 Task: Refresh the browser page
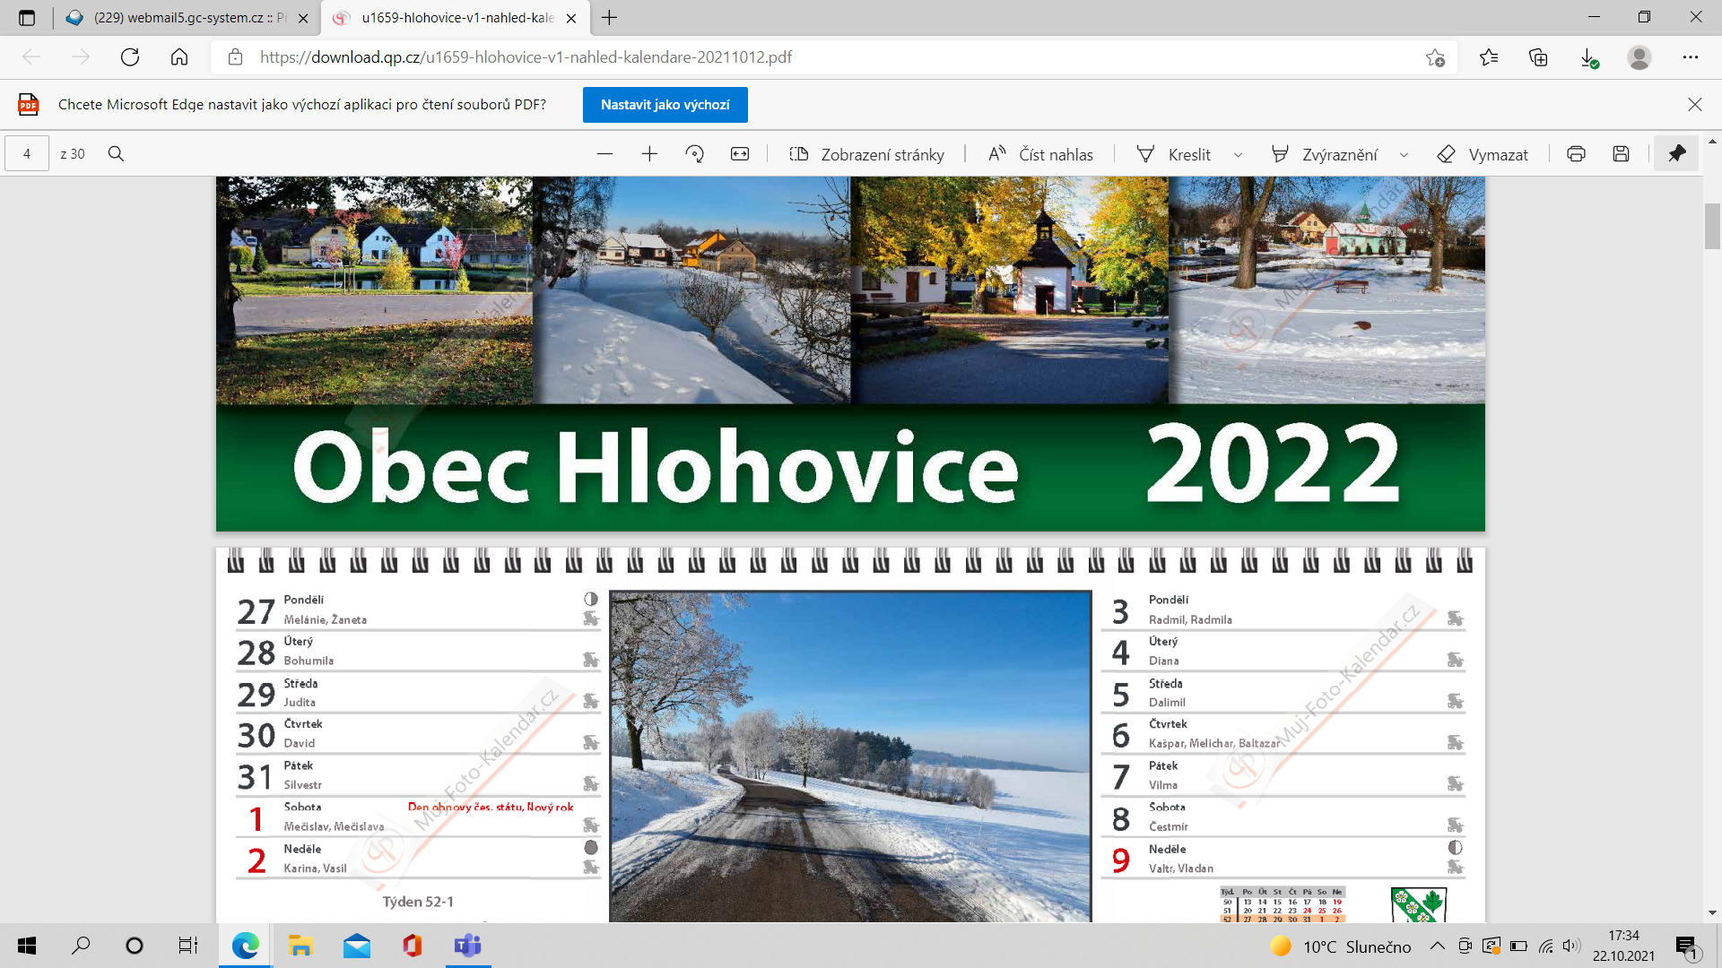click(130, 57)
